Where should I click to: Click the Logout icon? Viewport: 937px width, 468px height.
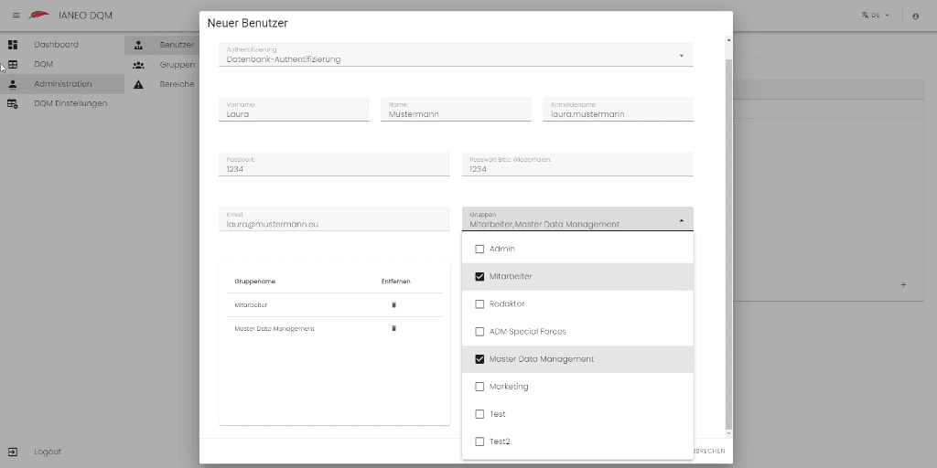[13, 452]
